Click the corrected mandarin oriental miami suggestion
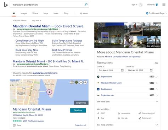The height and width of the screenshot is (130, 168). (x=45, y=73)
